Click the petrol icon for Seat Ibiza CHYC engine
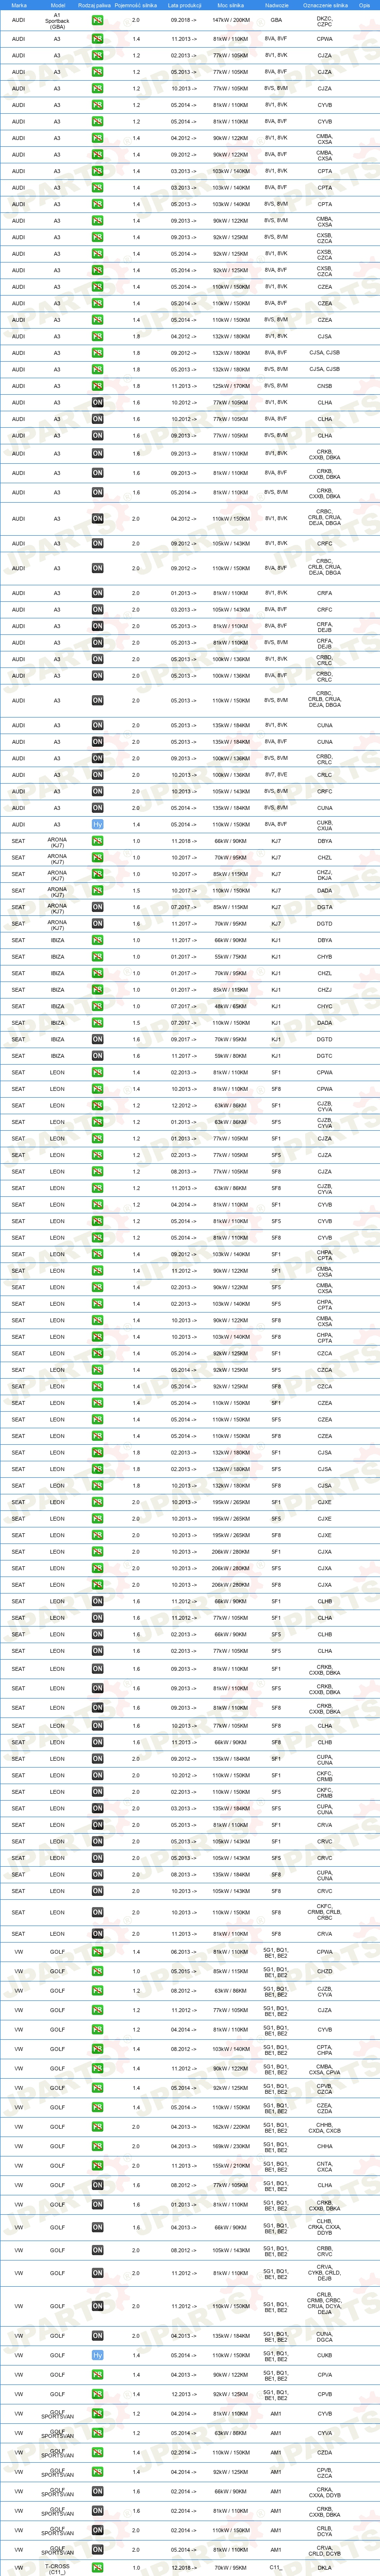Viewport: 380px width, 2576px height. [97, 1006]
